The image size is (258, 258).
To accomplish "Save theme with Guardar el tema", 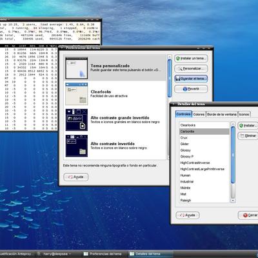I will 191,79.
